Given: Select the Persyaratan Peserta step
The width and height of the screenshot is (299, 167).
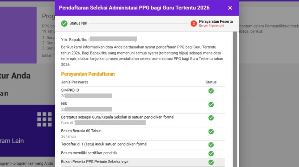Looking at the screenshot, I should [x=216, y=21].
